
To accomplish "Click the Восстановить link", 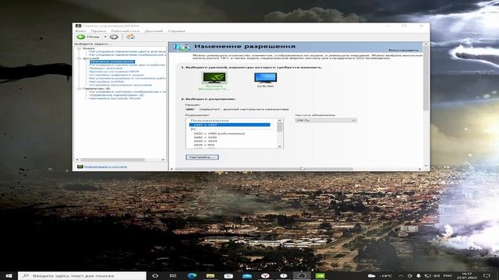I will tap(404, 50).
